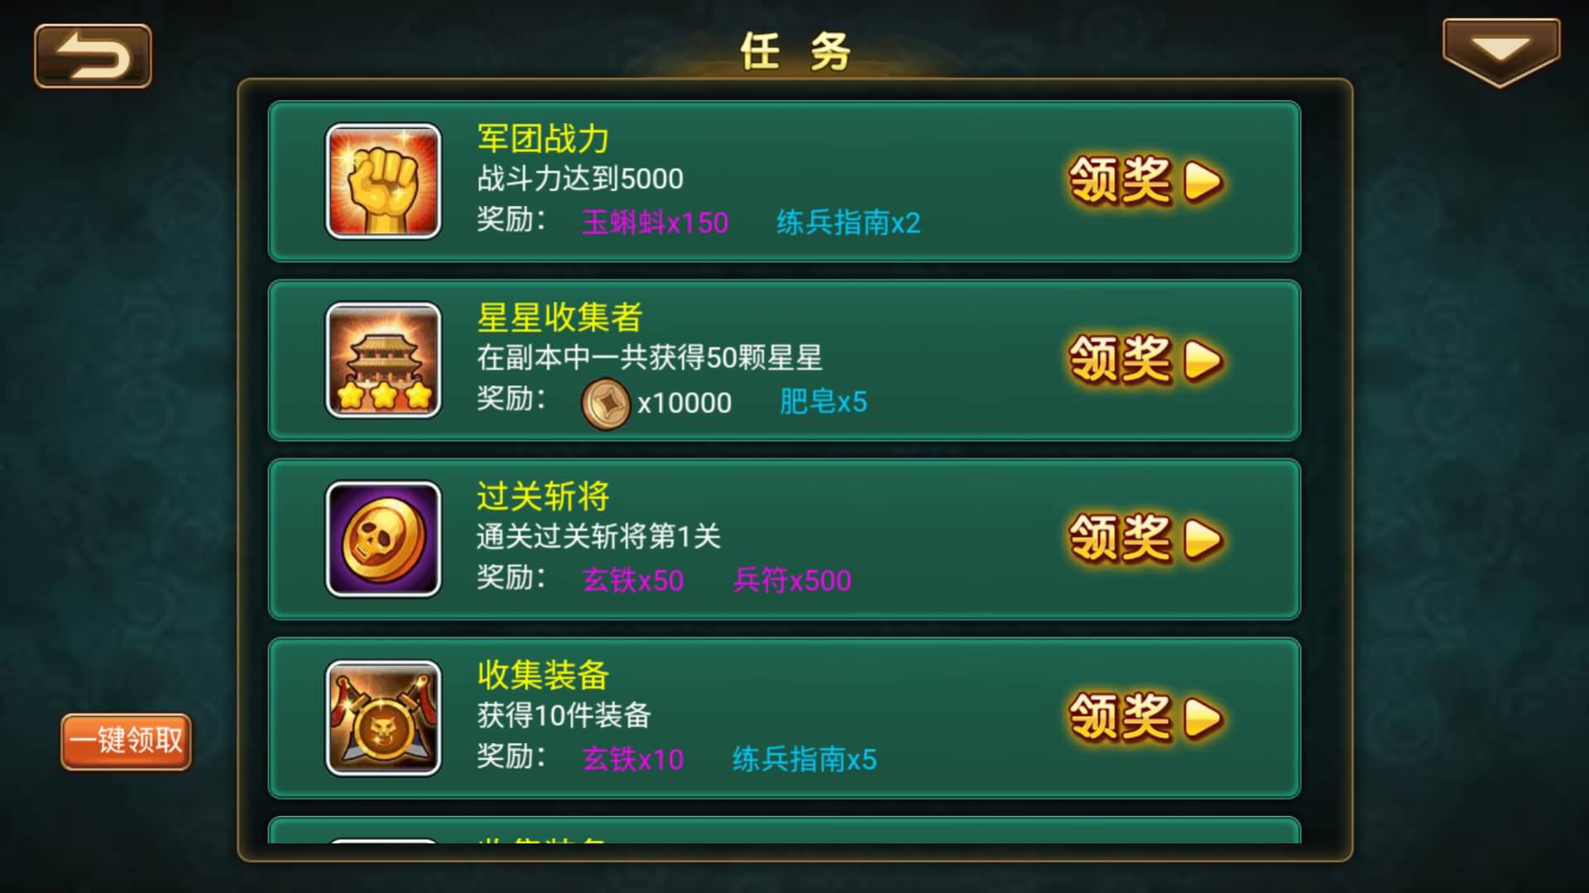This screenshot has height=893, width=1589.
Task: Tap the copper coin reward icon
Action: pos(606,404)
